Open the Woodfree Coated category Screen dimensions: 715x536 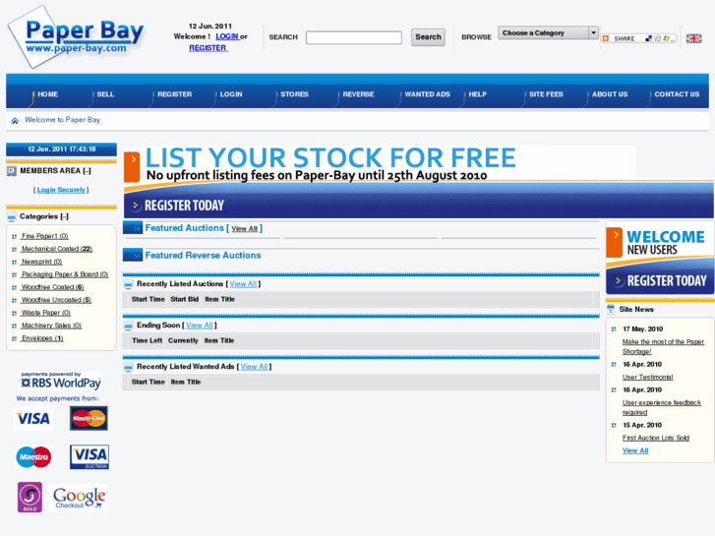click(52, 287)
